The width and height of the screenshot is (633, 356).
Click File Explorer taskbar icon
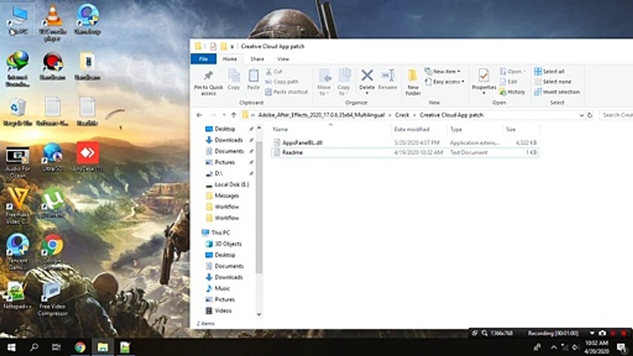click(103, 347)
